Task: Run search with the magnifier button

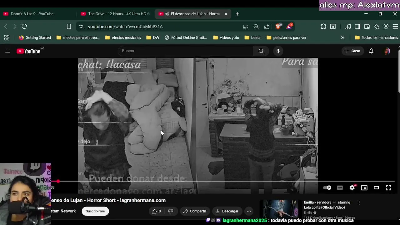Action: pos(261,51)
